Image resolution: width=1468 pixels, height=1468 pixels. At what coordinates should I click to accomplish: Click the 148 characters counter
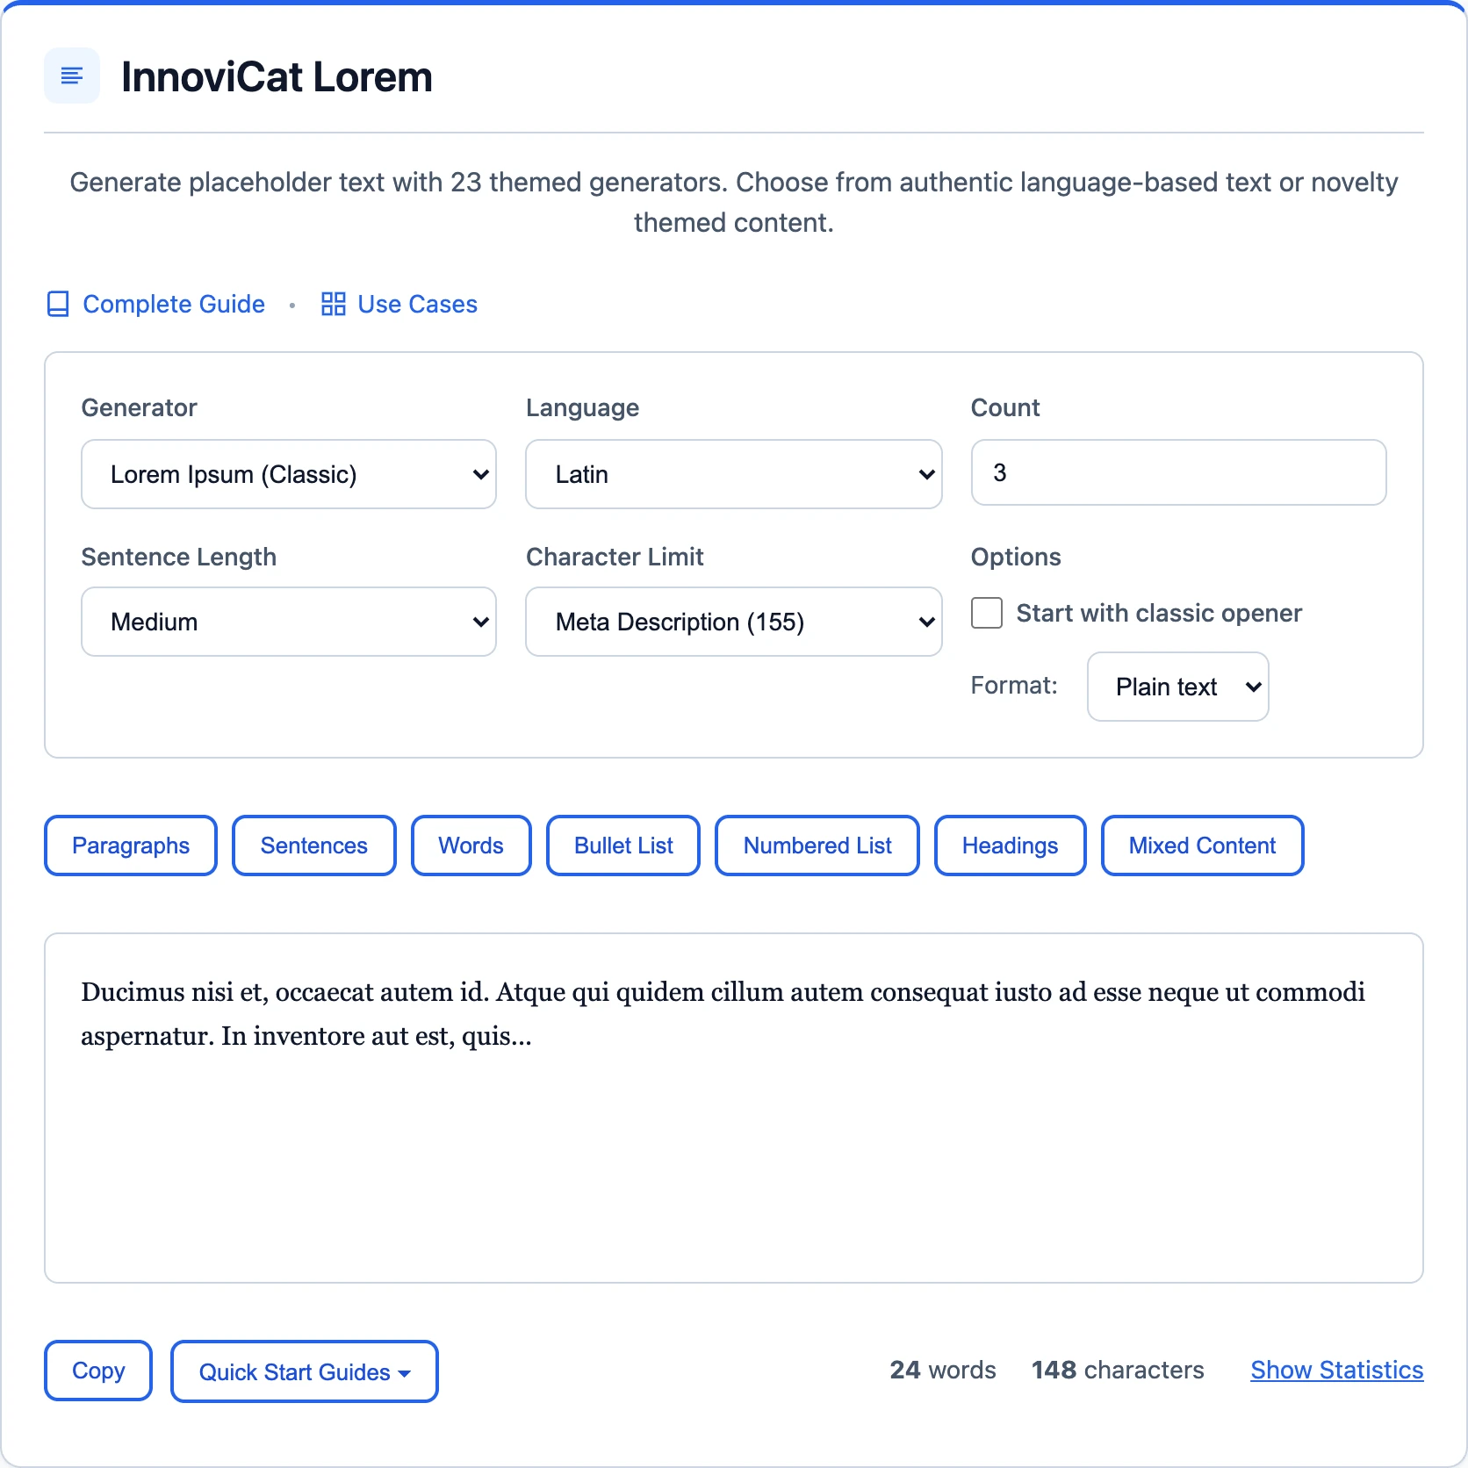coord(1118,1370)
